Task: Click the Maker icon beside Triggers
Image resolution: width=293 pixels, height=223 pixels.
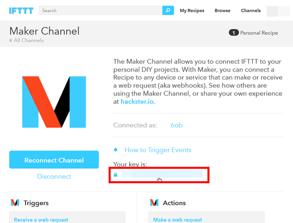Action: pyautogui.click(x=15, y=203)
